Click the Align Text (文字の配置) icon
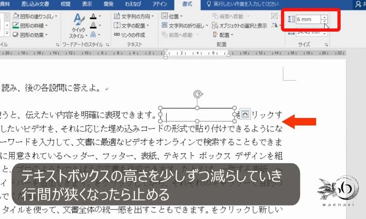366x219 pixels. tap(117, 25)
